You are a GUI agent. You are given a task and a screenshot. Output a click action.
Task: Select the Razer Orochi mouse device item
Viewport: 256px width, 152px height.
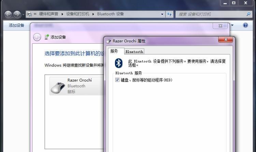(x=76, y=86)
